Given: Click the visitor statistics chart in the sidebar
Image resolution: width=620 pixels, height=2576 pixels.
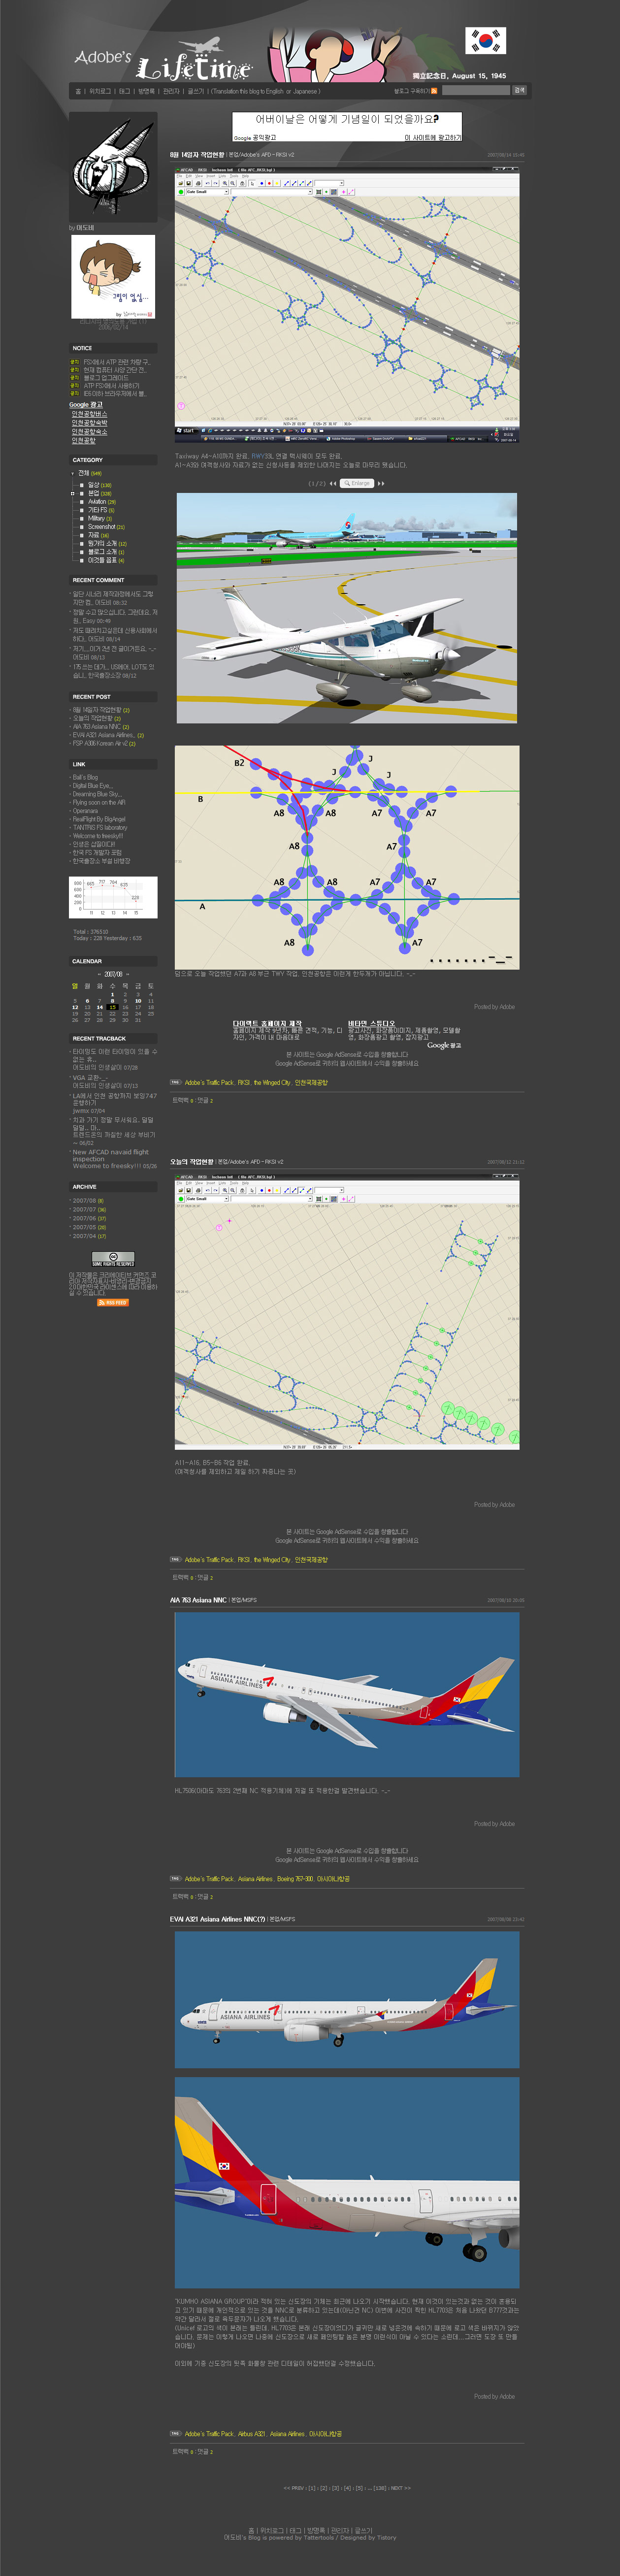Looking at the screenshot, I should pos(113,897).
